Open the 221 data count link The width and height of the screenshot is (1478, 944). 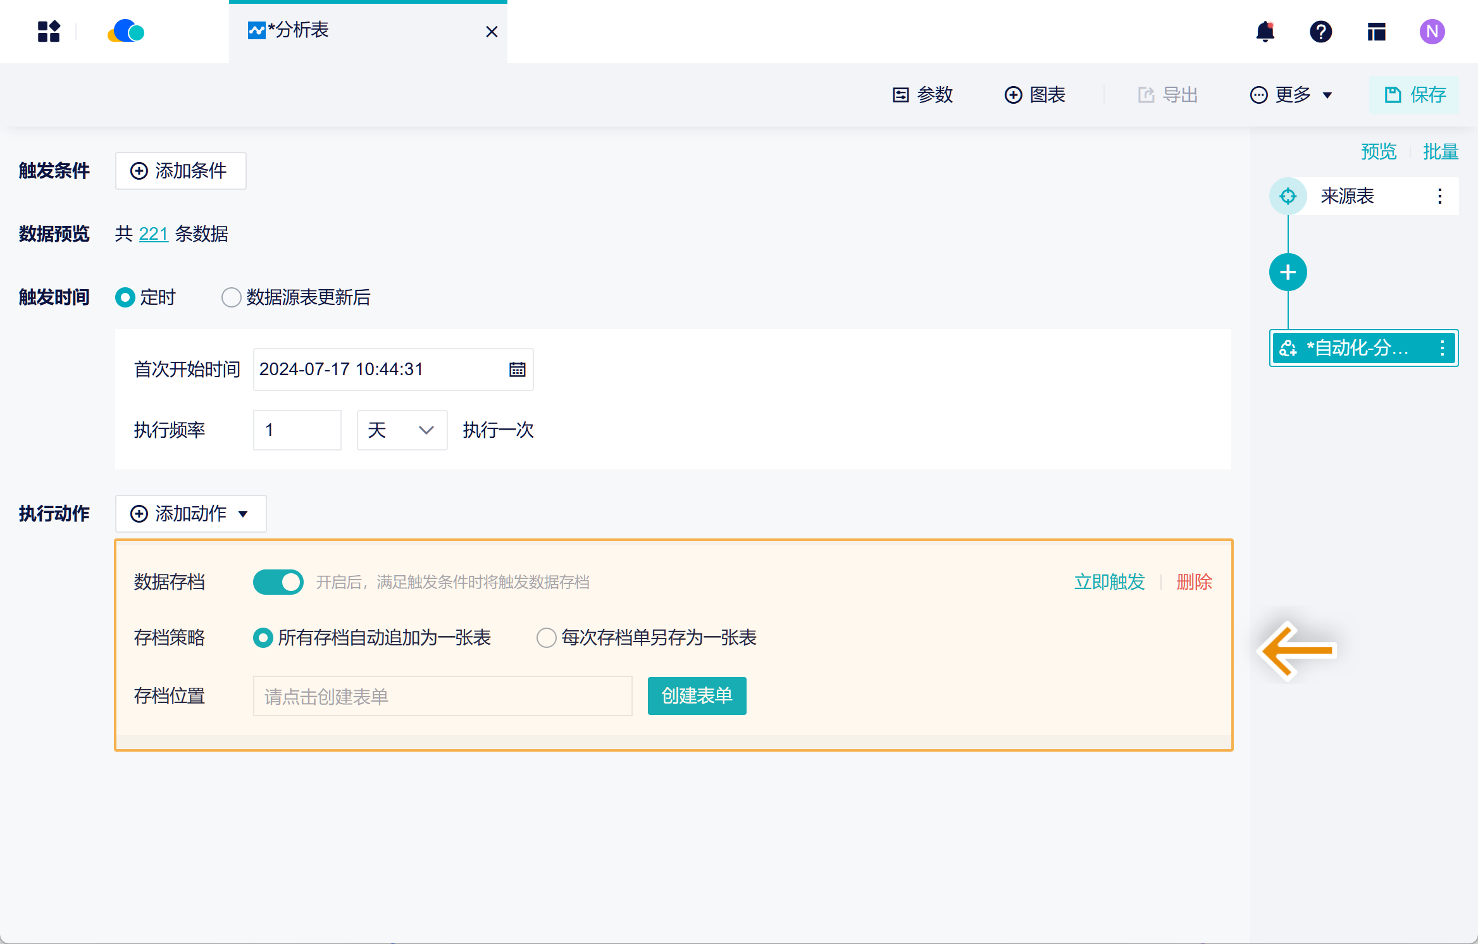tap(153, 234)
